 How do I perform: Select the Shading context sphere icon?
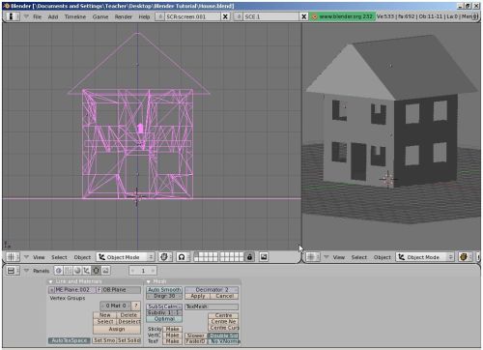click(x=77, y=271)
